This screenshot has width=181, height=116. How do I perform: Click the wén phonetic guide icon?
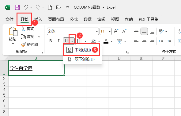[x=119, y=41]
